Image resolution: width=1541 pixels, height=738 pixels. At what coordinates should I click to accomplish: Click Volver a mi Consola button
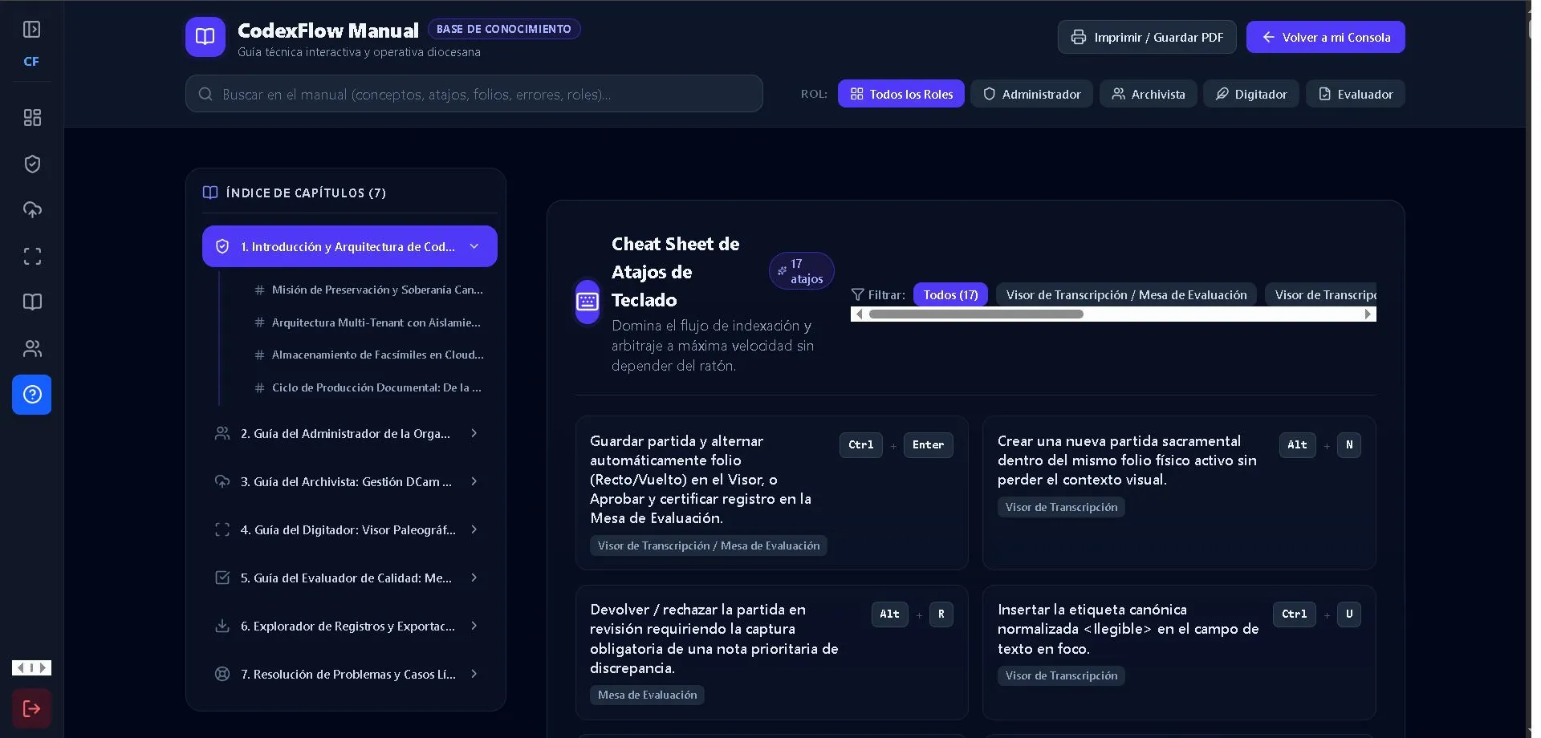tap(1326, 37)
